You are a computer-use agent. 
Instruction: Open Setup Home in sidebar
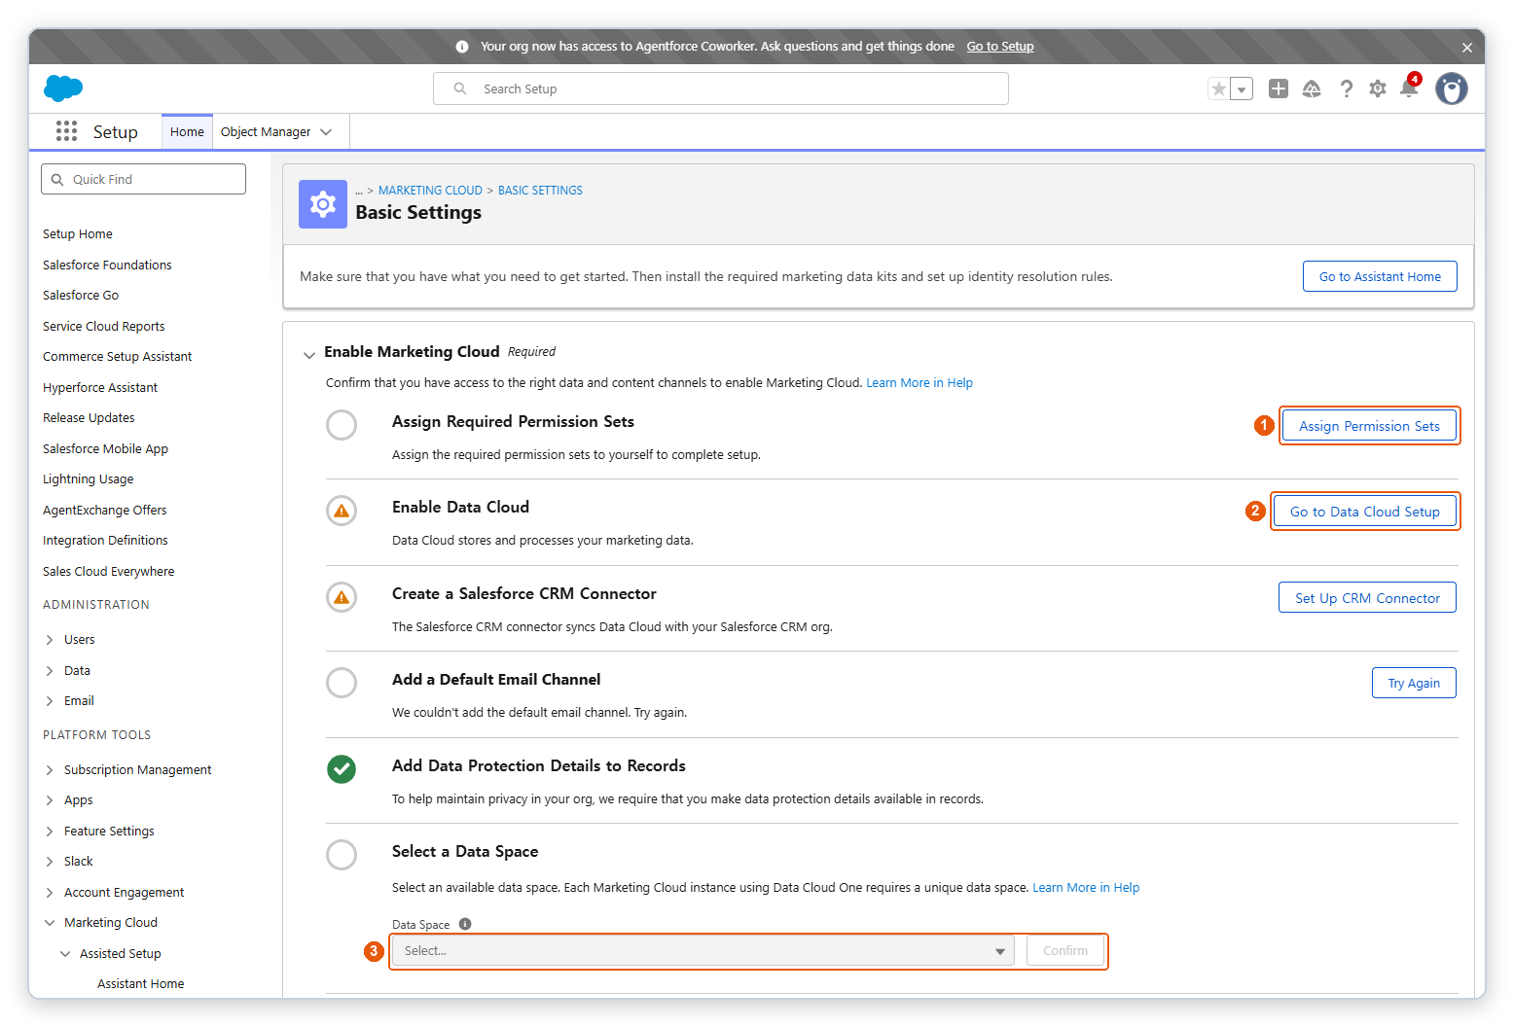pyautogui.click(x=78, y=234)
